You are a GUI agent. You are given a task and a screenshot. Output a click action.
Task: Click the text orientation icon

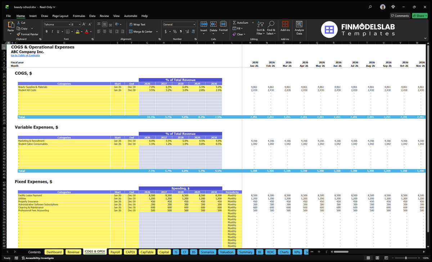117,24
